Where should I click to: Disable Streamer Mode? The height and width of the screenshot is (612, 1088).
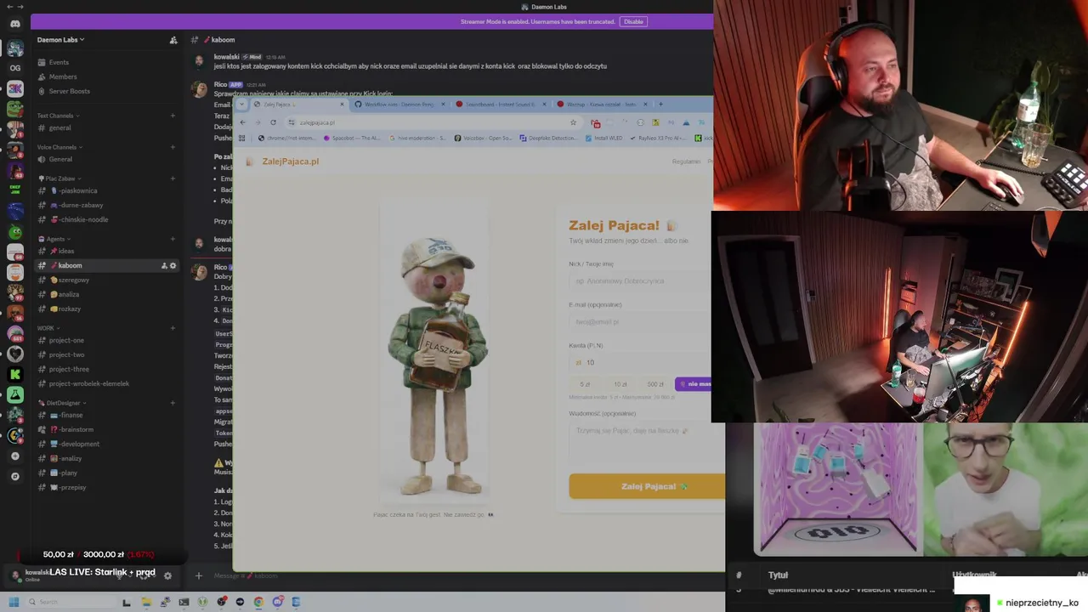click(633, 21)
